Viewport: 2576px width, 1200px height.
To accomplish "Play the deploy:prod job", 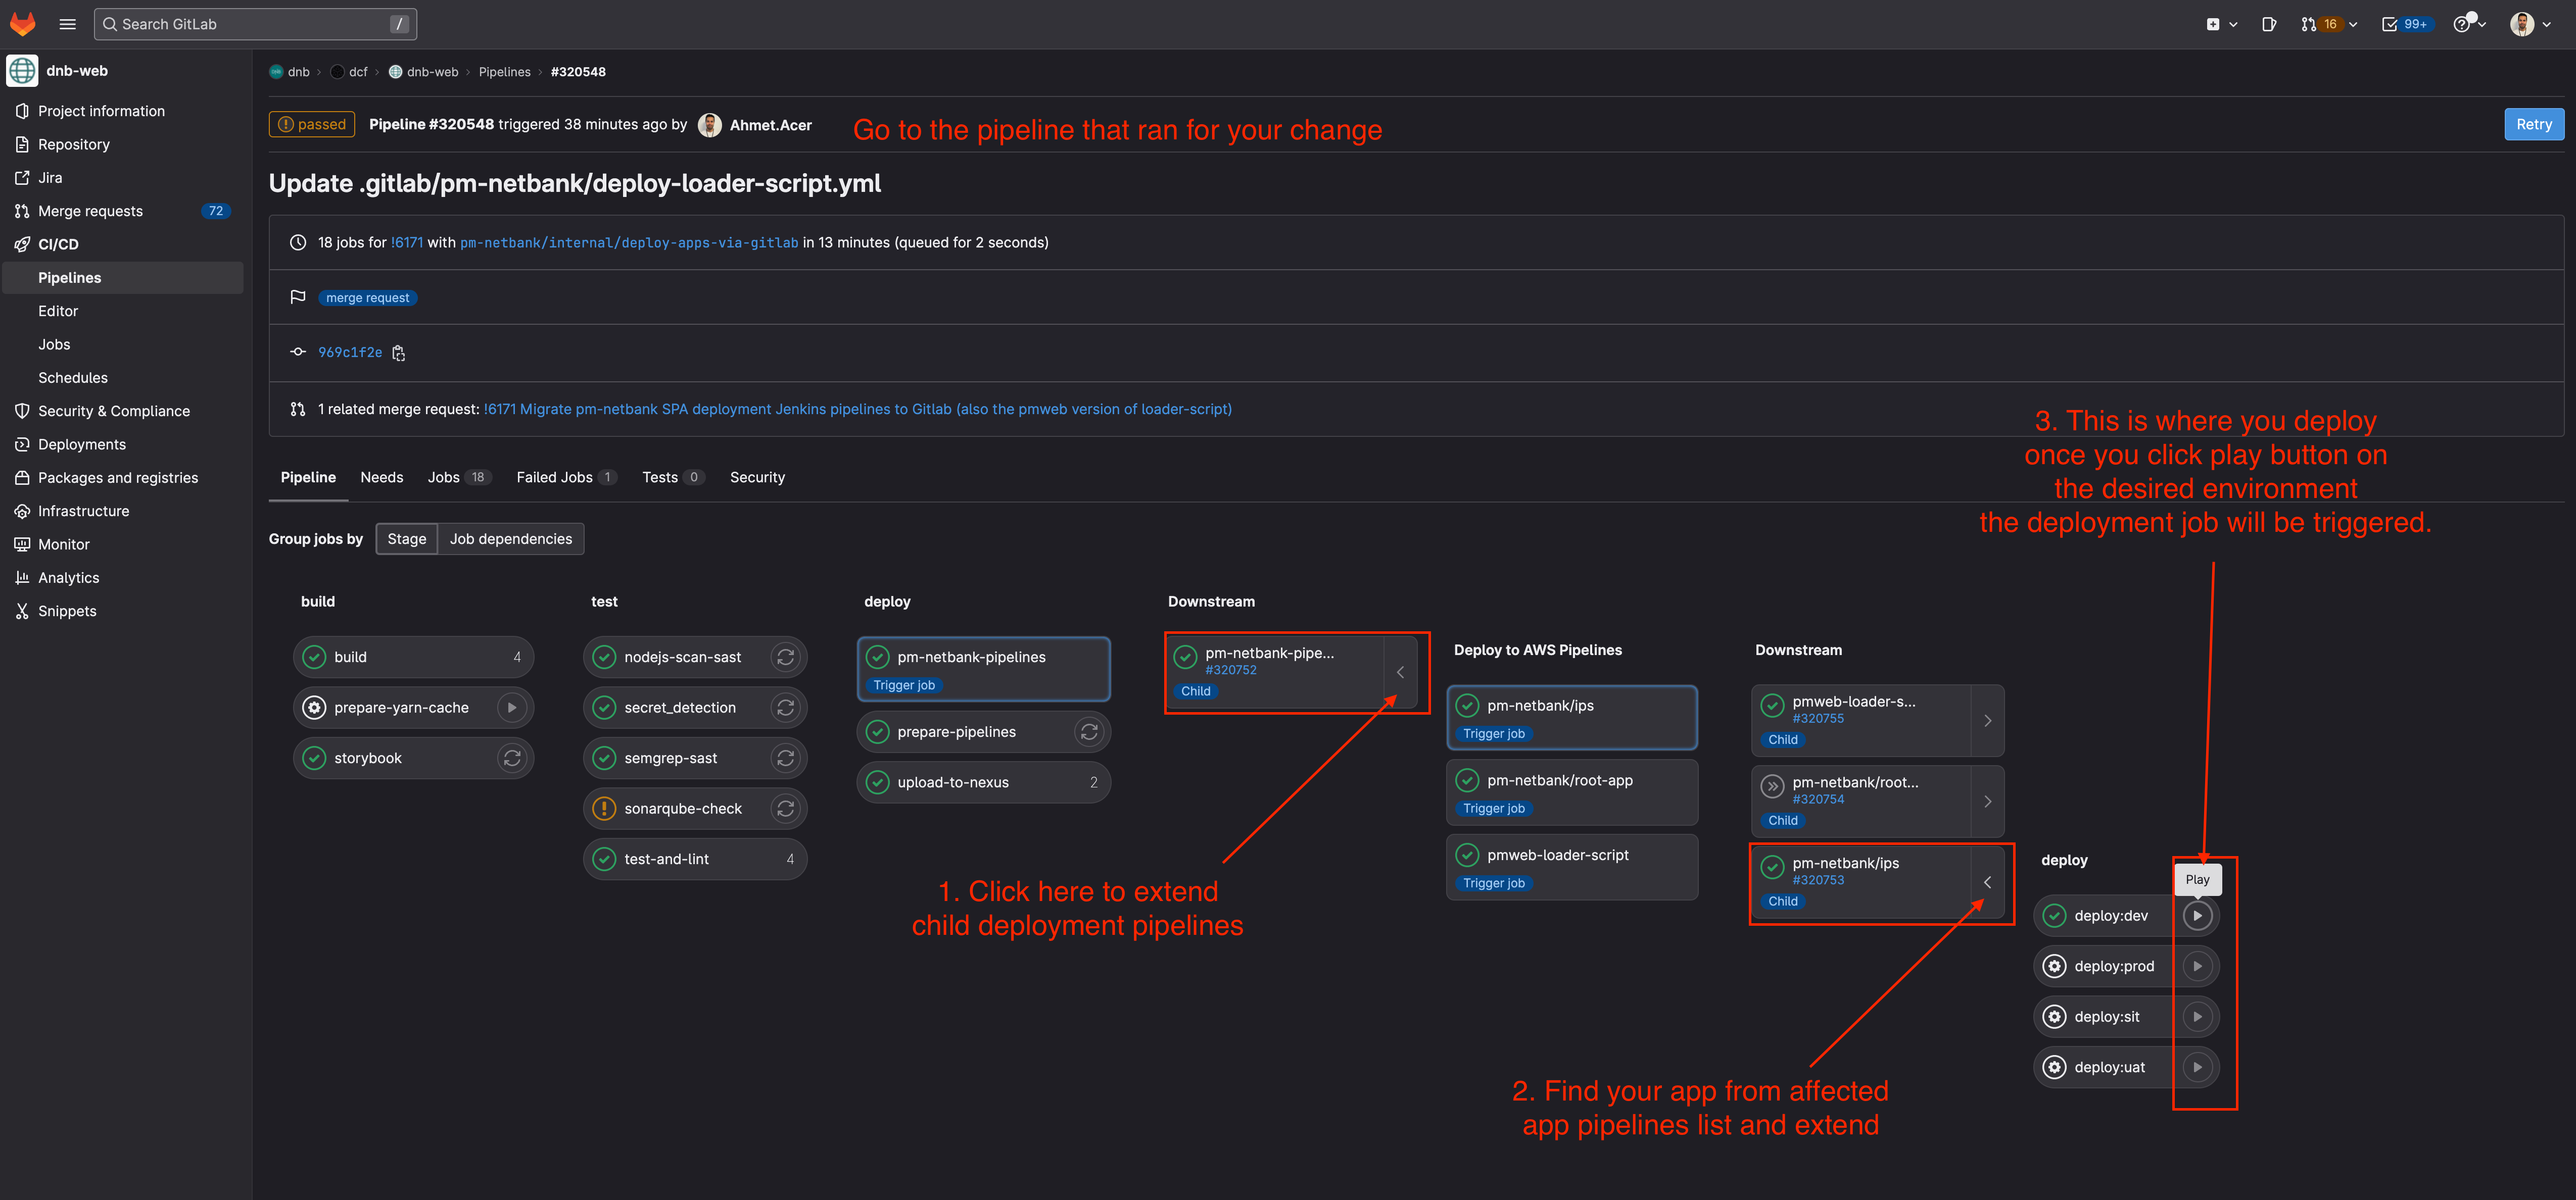I will 2197,966.
